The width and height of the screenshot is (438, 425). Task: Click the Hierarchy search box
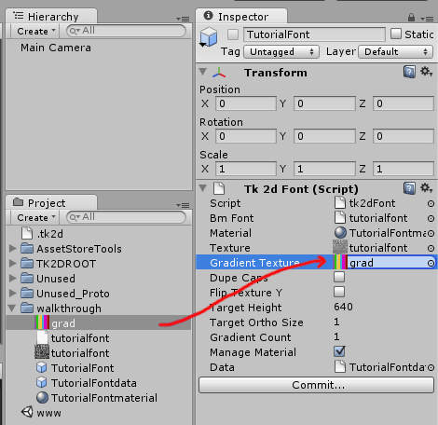126,31
